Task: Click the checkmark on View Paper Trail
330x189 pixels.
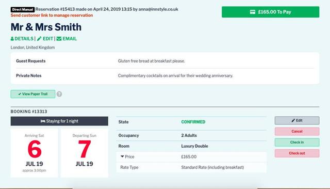Action: [20, 94]
